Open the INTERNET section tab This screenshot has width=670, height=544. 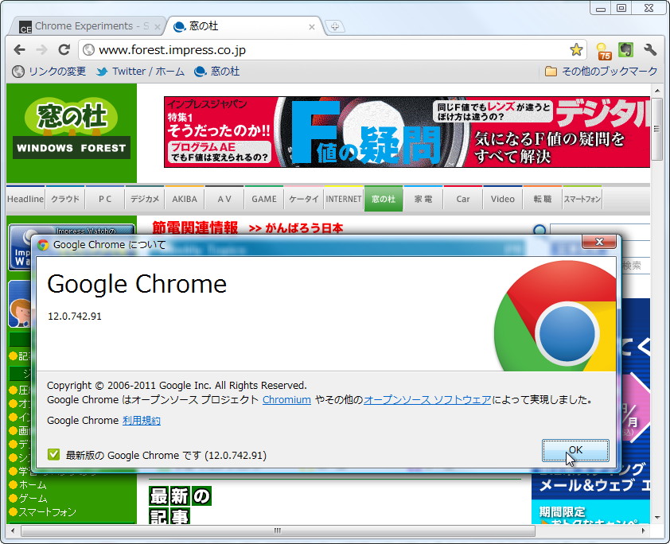tap(343, 199)
